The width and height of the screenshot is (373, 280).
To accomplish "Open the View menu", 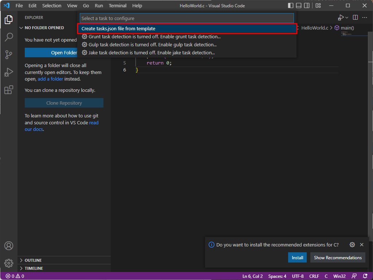I will 72,5.
